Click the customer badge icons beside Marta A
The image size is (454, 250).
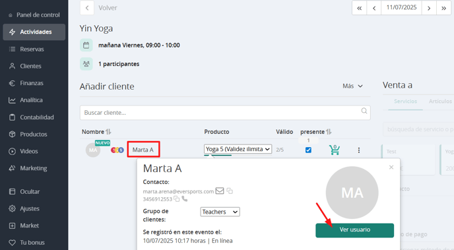117,150
